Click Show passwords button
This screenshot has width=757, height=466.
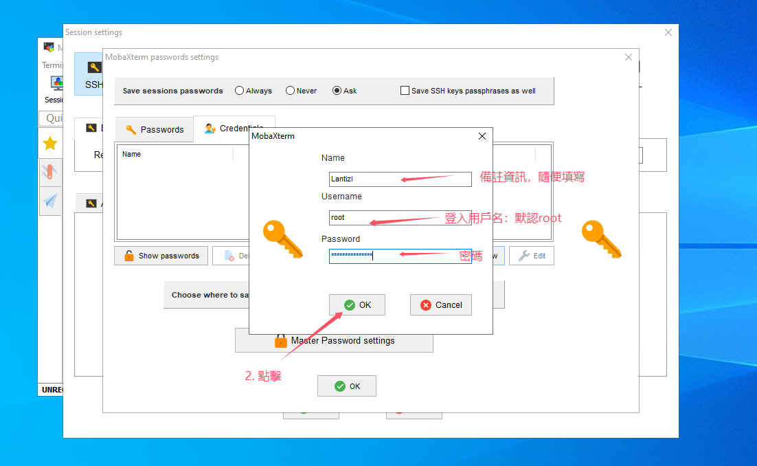point(161,256)
